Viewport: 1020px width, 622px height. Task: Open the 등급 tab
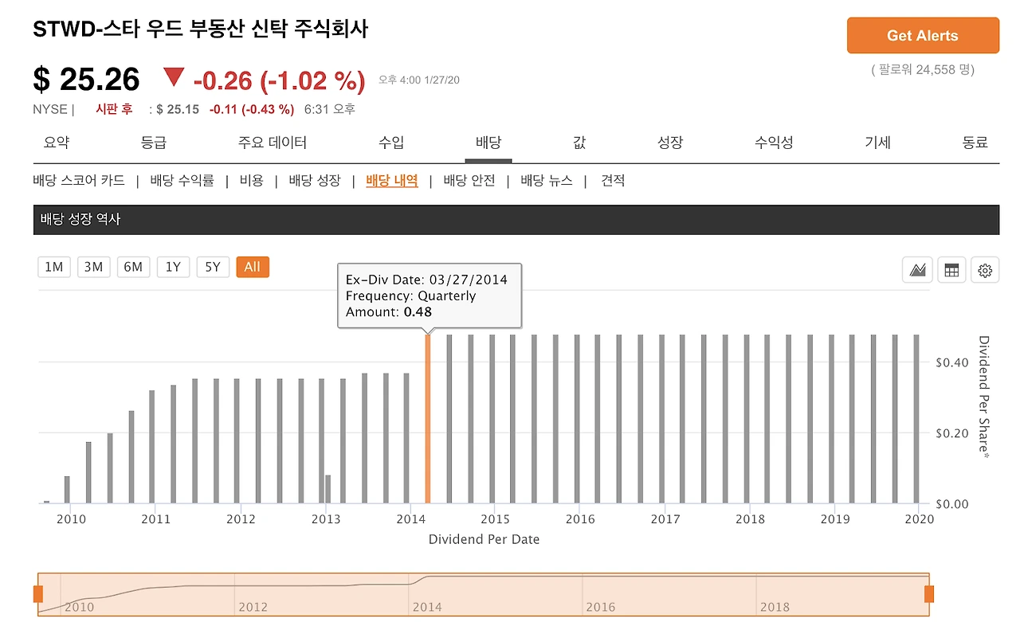coord(154,143)
